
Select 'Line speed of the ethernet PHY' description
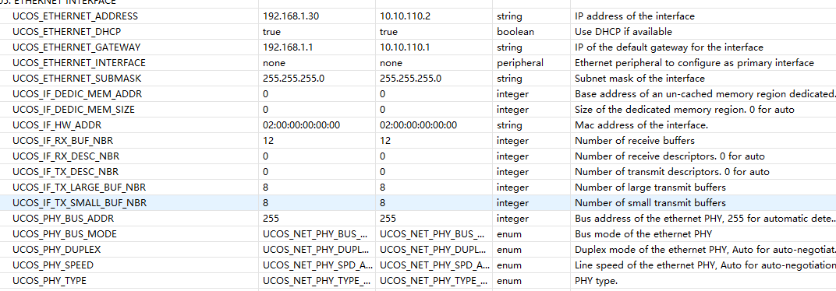click(705, 265)
